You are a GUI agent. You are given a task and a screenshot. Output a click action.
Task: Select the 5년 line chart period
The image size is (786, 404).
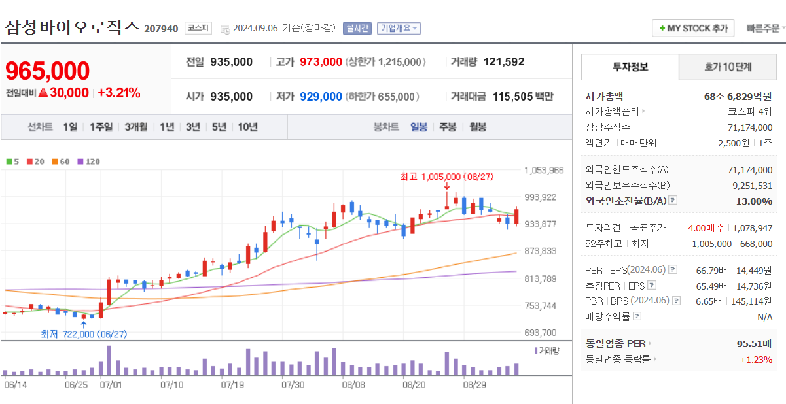[x=219, y=127]
